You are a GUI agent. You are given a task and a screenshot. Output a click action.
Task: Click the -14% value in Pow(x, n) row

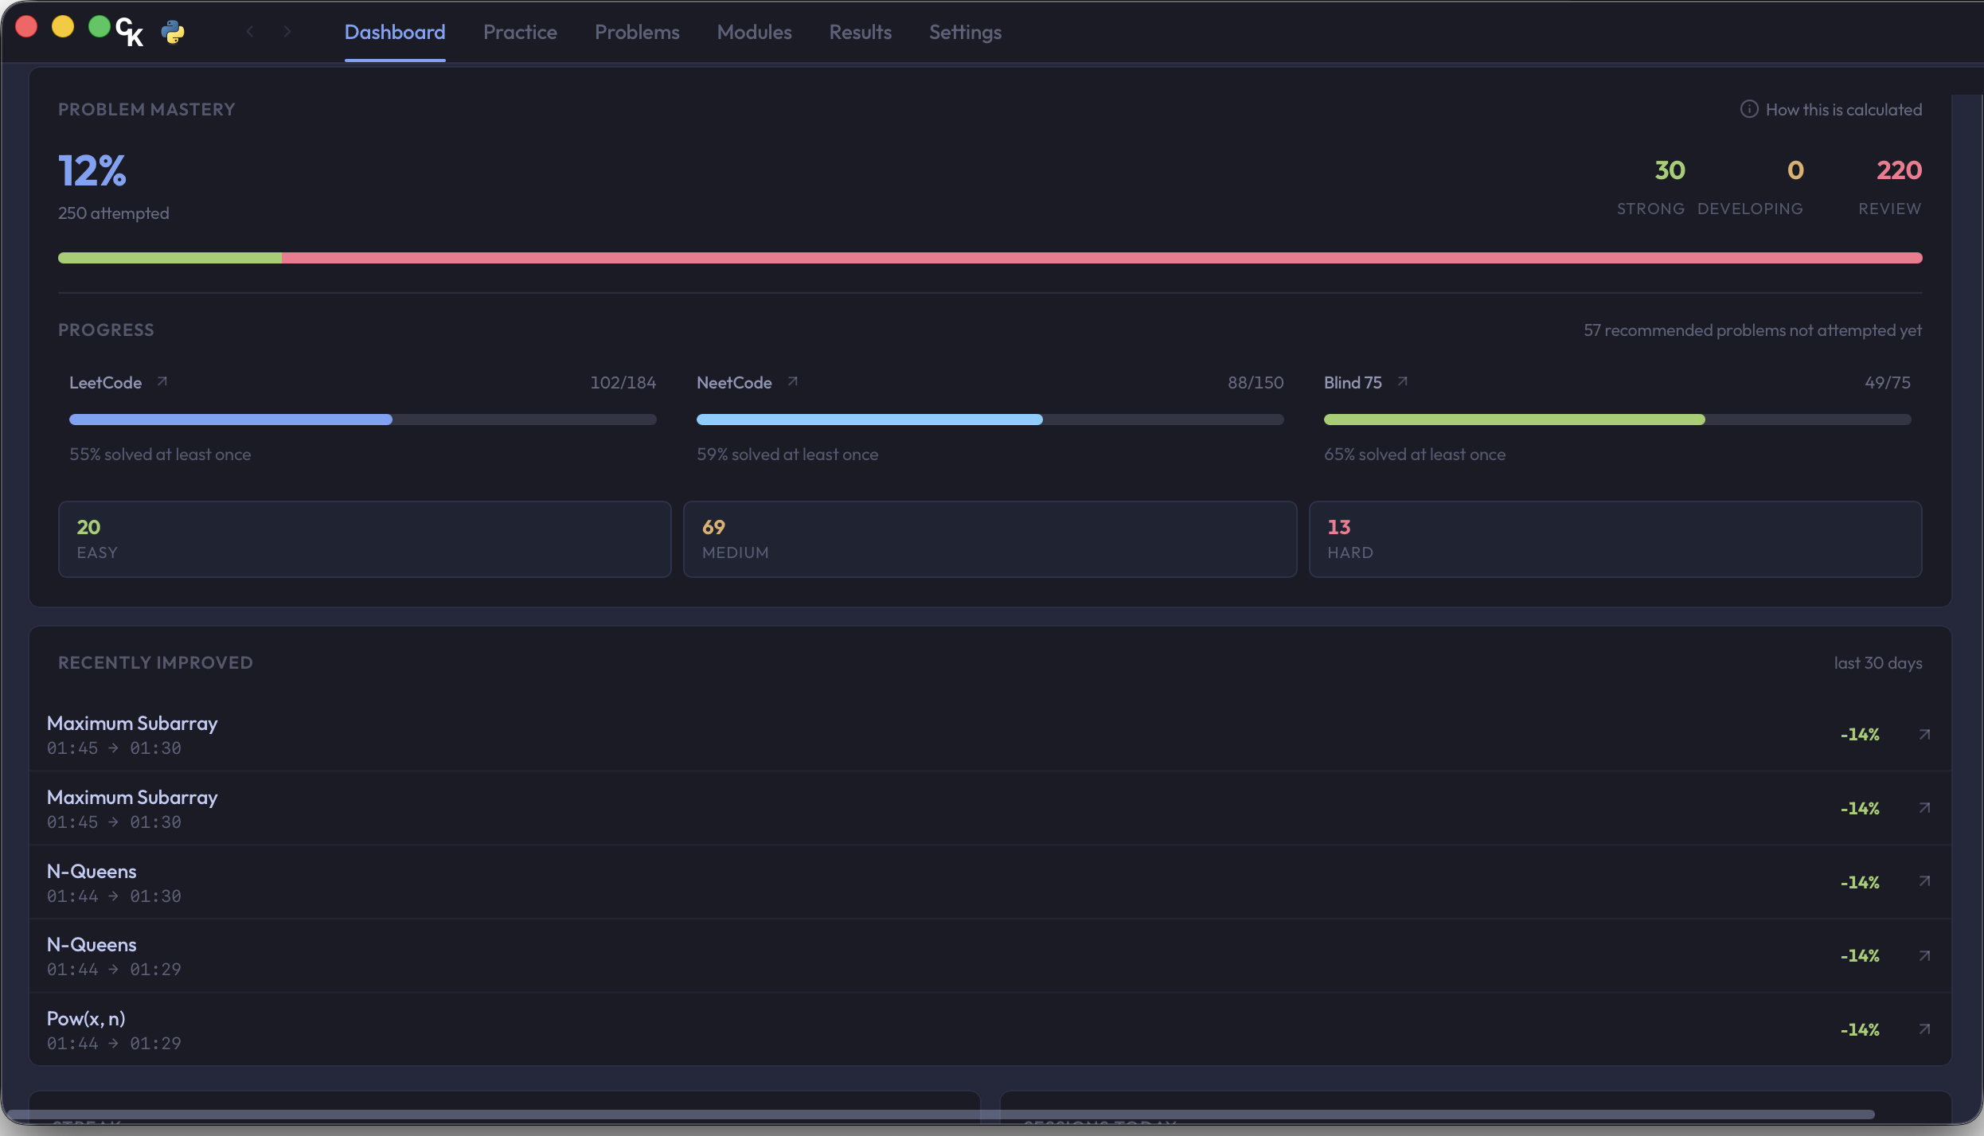1860,1030
